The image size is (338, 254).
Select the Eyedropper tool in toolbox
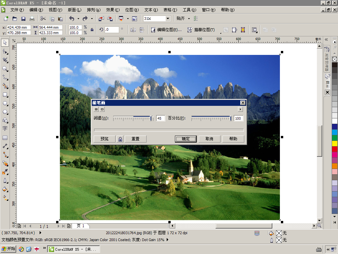[x=5, y=172]
